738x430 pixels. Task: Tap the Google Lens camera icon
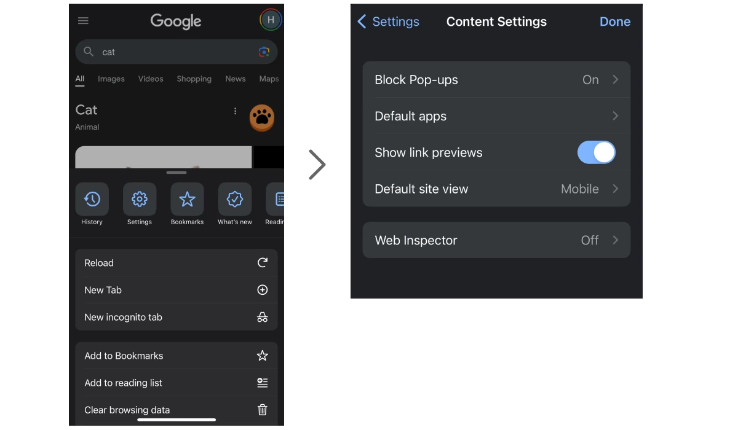pyautogui.click(x=264, y=52)
